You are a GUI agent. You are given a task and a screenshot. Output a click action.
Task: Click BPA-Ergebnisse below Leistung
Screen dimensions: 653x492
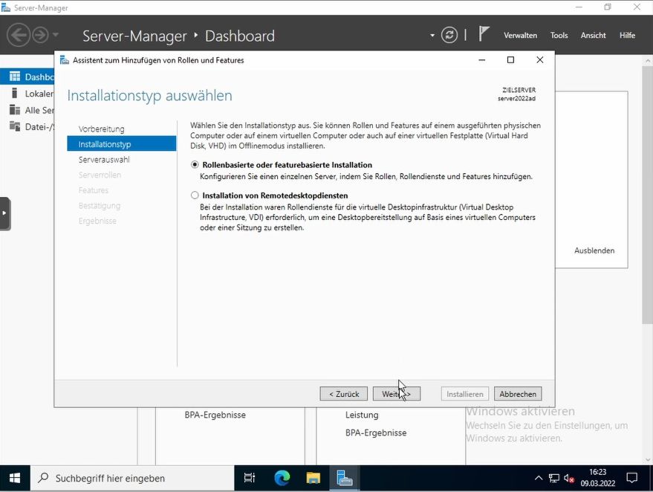click(x=376, y=433)
